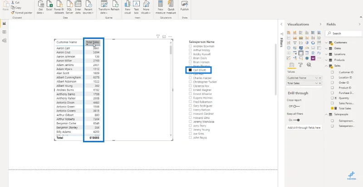Select the stacked column chart visualization
The image size is (363, 187).
(295, 33)
